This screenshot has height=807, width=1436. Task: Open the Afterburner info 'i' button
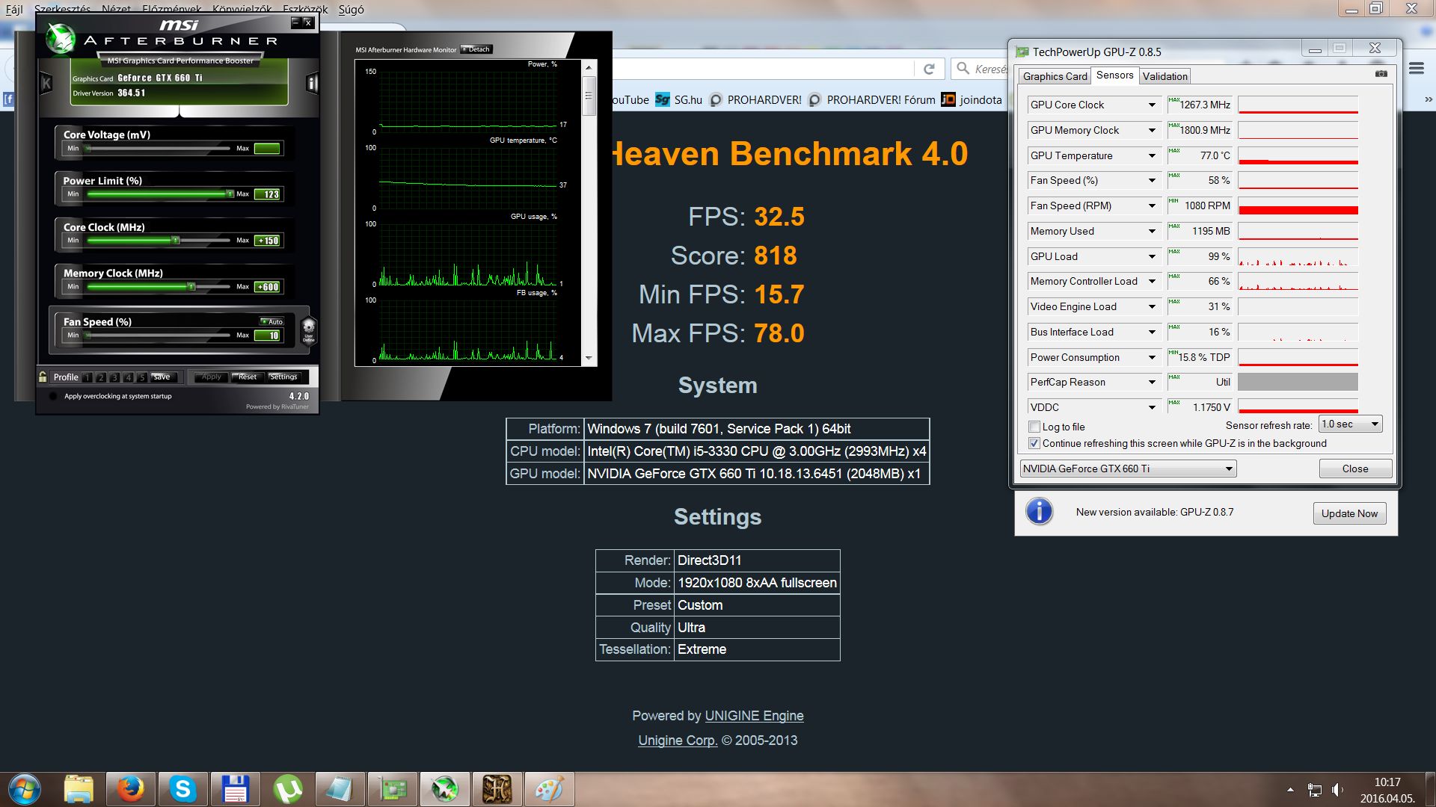point(312,83)
